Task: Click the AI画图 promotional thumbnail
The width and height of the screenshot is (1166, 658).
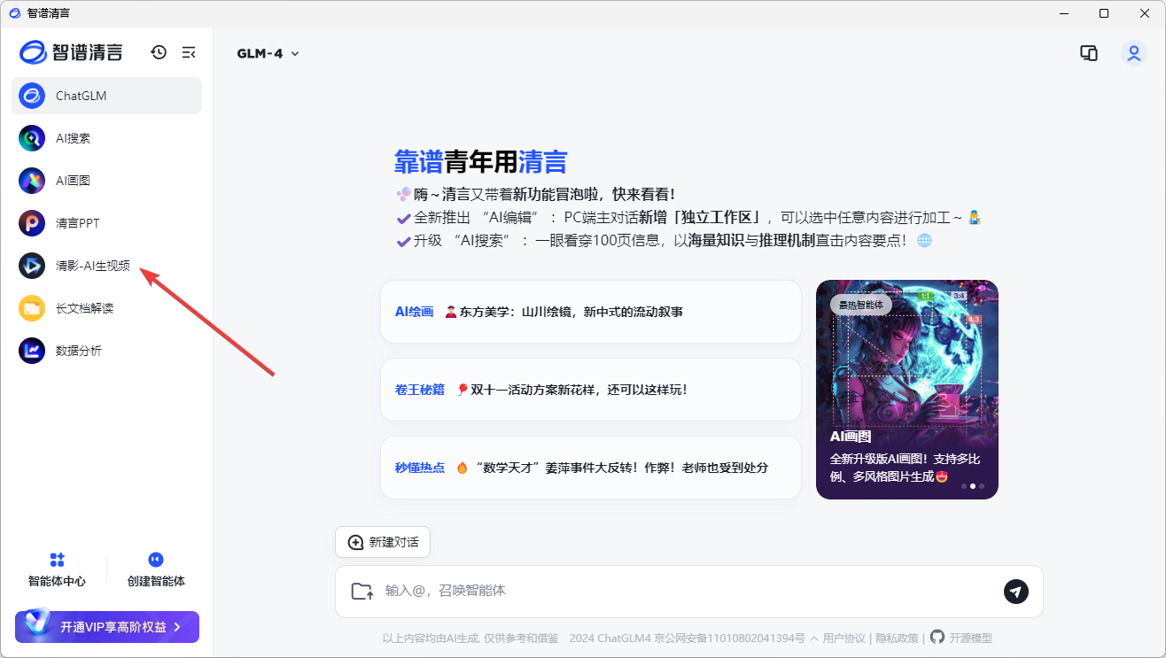Action: pos(907,390)
